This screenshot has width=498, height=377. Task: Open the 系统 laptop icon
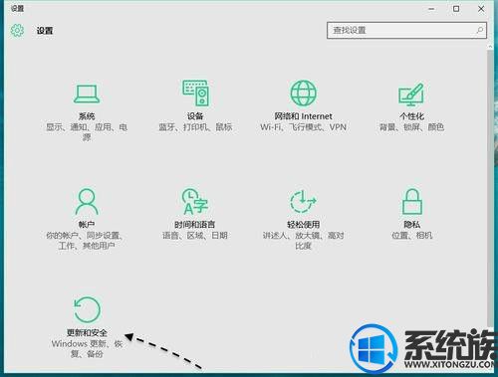pyautogui.click(x=87, y=94)
